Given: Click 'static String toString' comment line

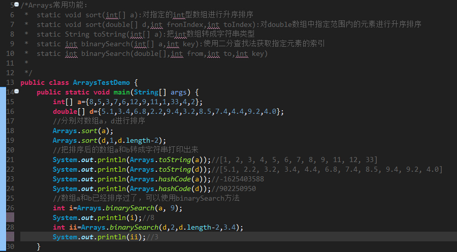Looking at the screenshot, I should [145, 34].
